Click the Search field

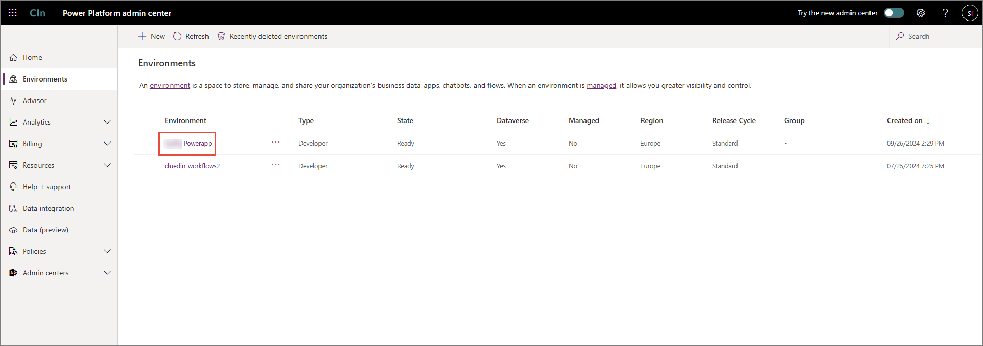point(935,36)
